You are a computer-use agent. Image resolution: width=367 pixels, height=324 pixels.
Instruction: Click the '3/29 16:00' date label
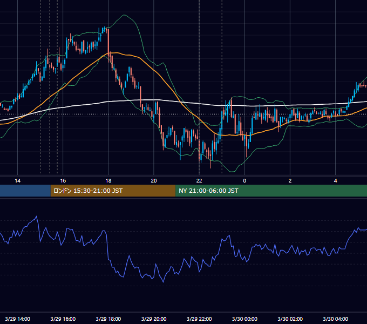(x=63, y=319)
